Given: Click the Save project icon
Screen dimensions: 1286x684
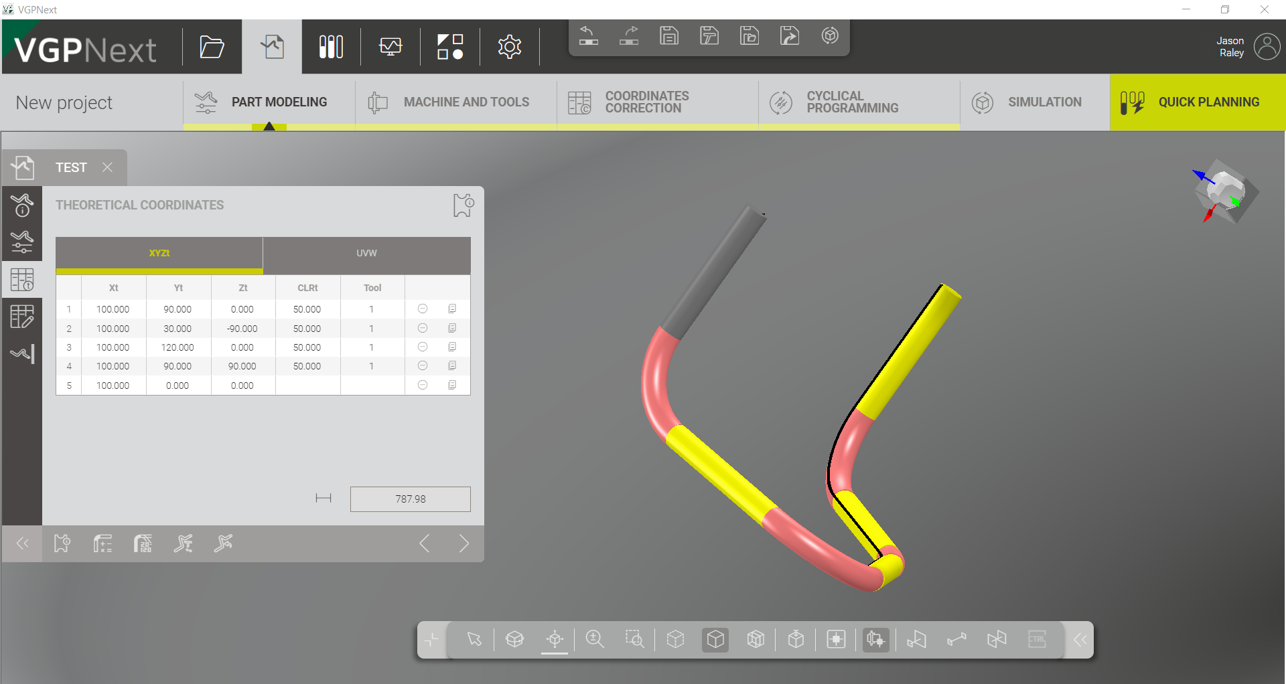Looking at the screenshot, I should (669, 35).
